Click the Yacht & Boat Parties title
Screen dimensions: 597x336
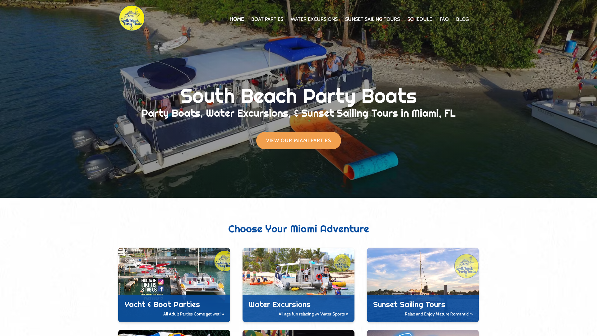[162, 304]
